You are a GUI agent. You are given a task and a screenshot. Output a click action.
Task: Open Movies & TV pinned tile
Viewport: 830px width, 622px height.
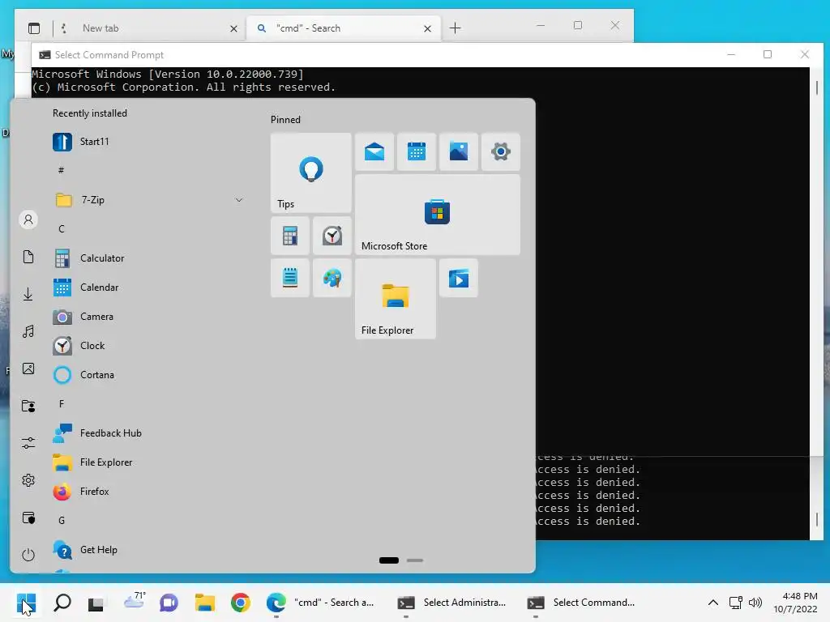pos(459,278)
